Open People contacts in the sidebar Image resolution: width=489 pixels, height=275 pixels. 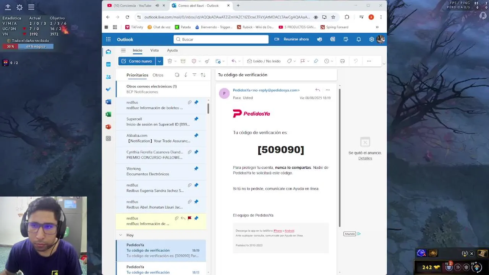(x=108, y=77)
